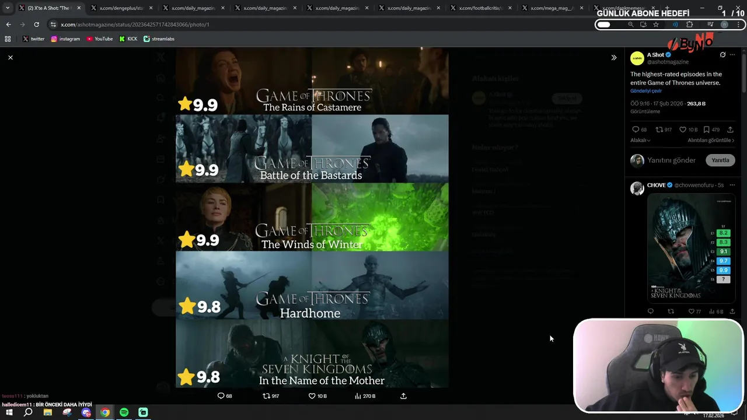This screenshot has width=747, height=420.
Task: Switch to x.com/footballcritix tab
Action: tap(481, 8)
